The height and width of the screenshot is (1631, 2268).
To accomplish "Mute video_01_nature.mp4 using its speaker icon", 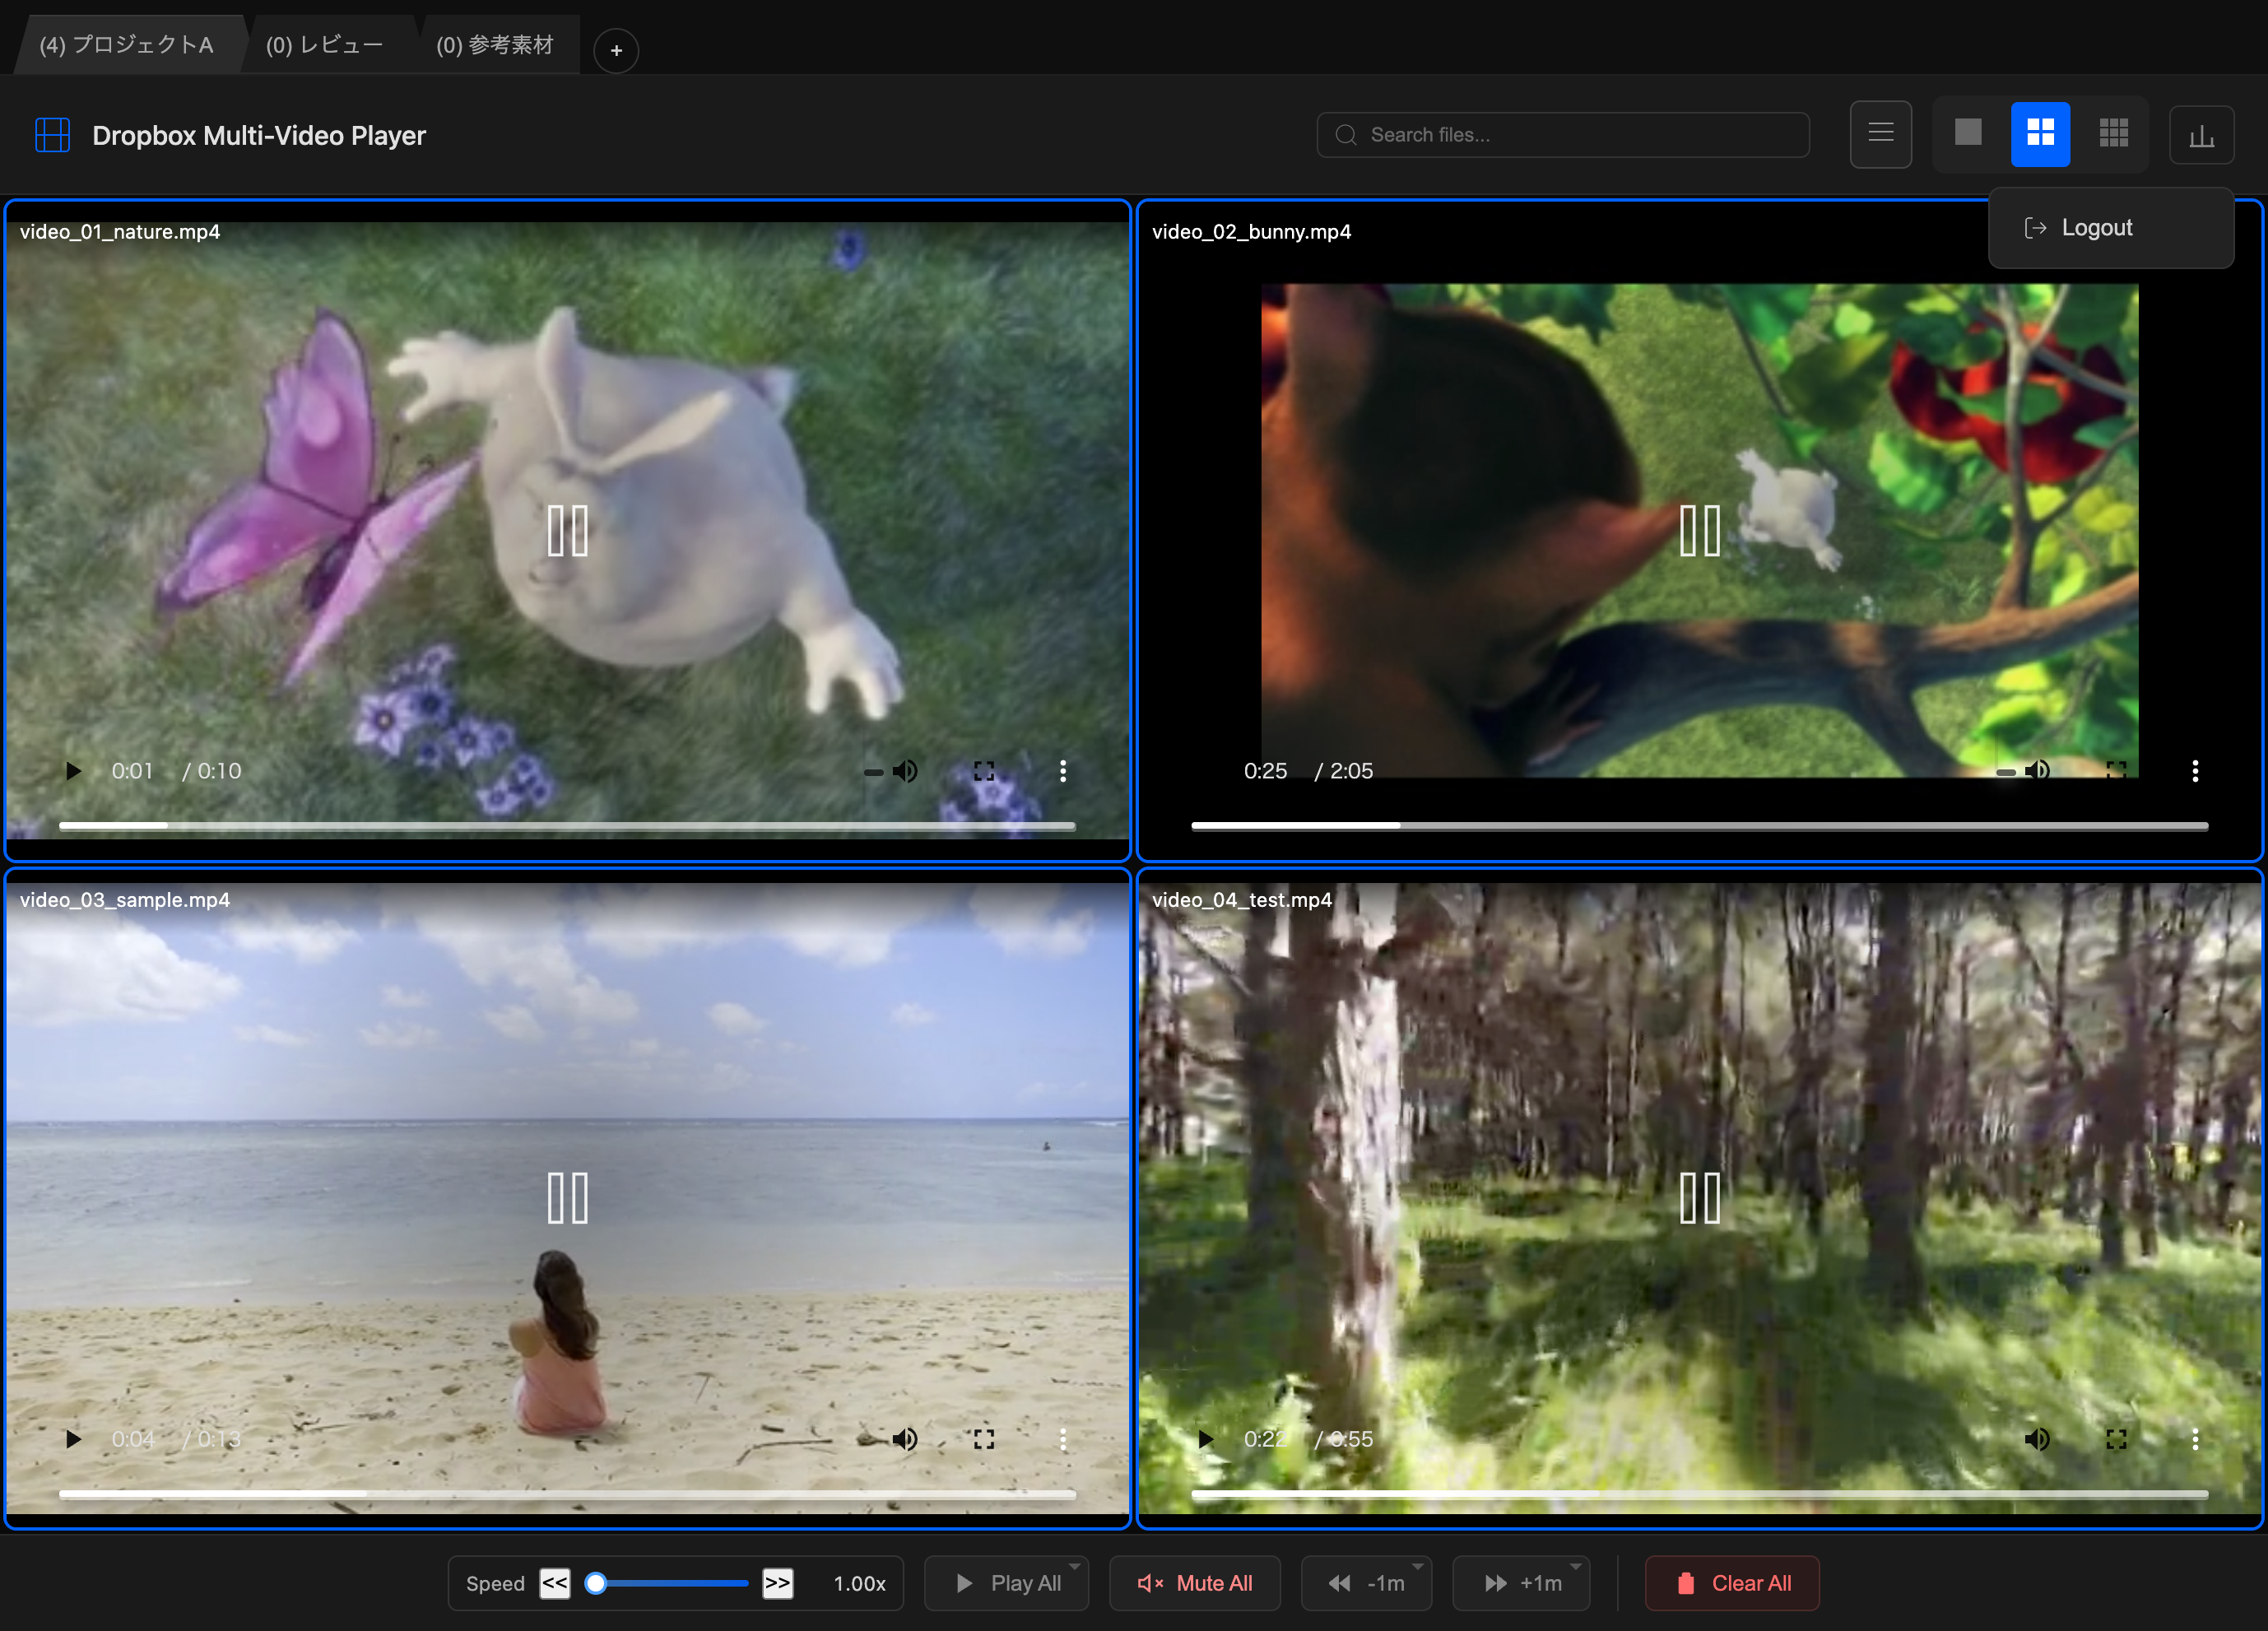I will coord(905,771).
